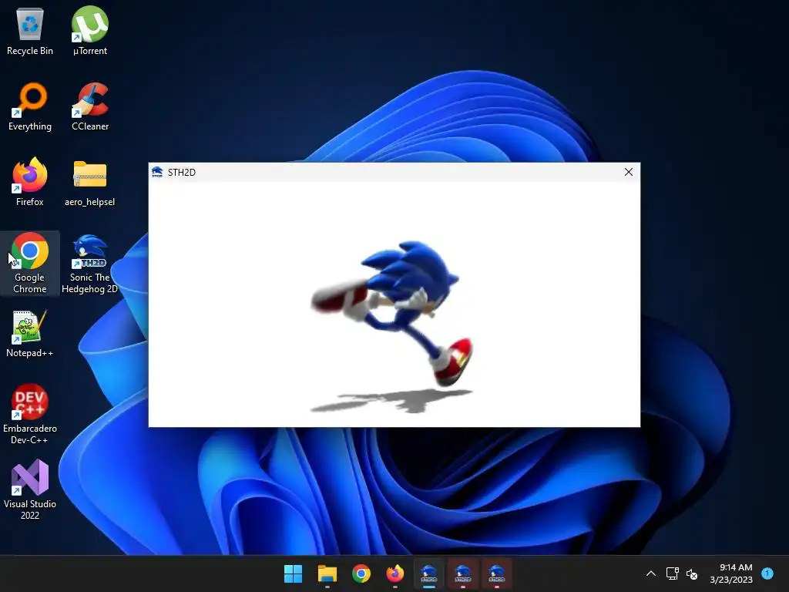This screenshot has width=789, height=592.
Task: Select the µTorrent desktop shortcut
Action: [x=89, y=31]
